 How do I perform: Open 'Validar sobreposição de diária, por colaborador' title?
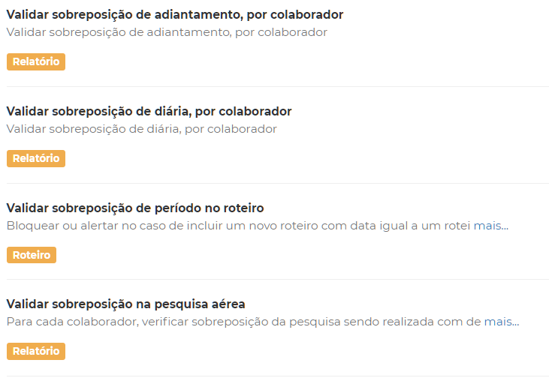[149, 112]
